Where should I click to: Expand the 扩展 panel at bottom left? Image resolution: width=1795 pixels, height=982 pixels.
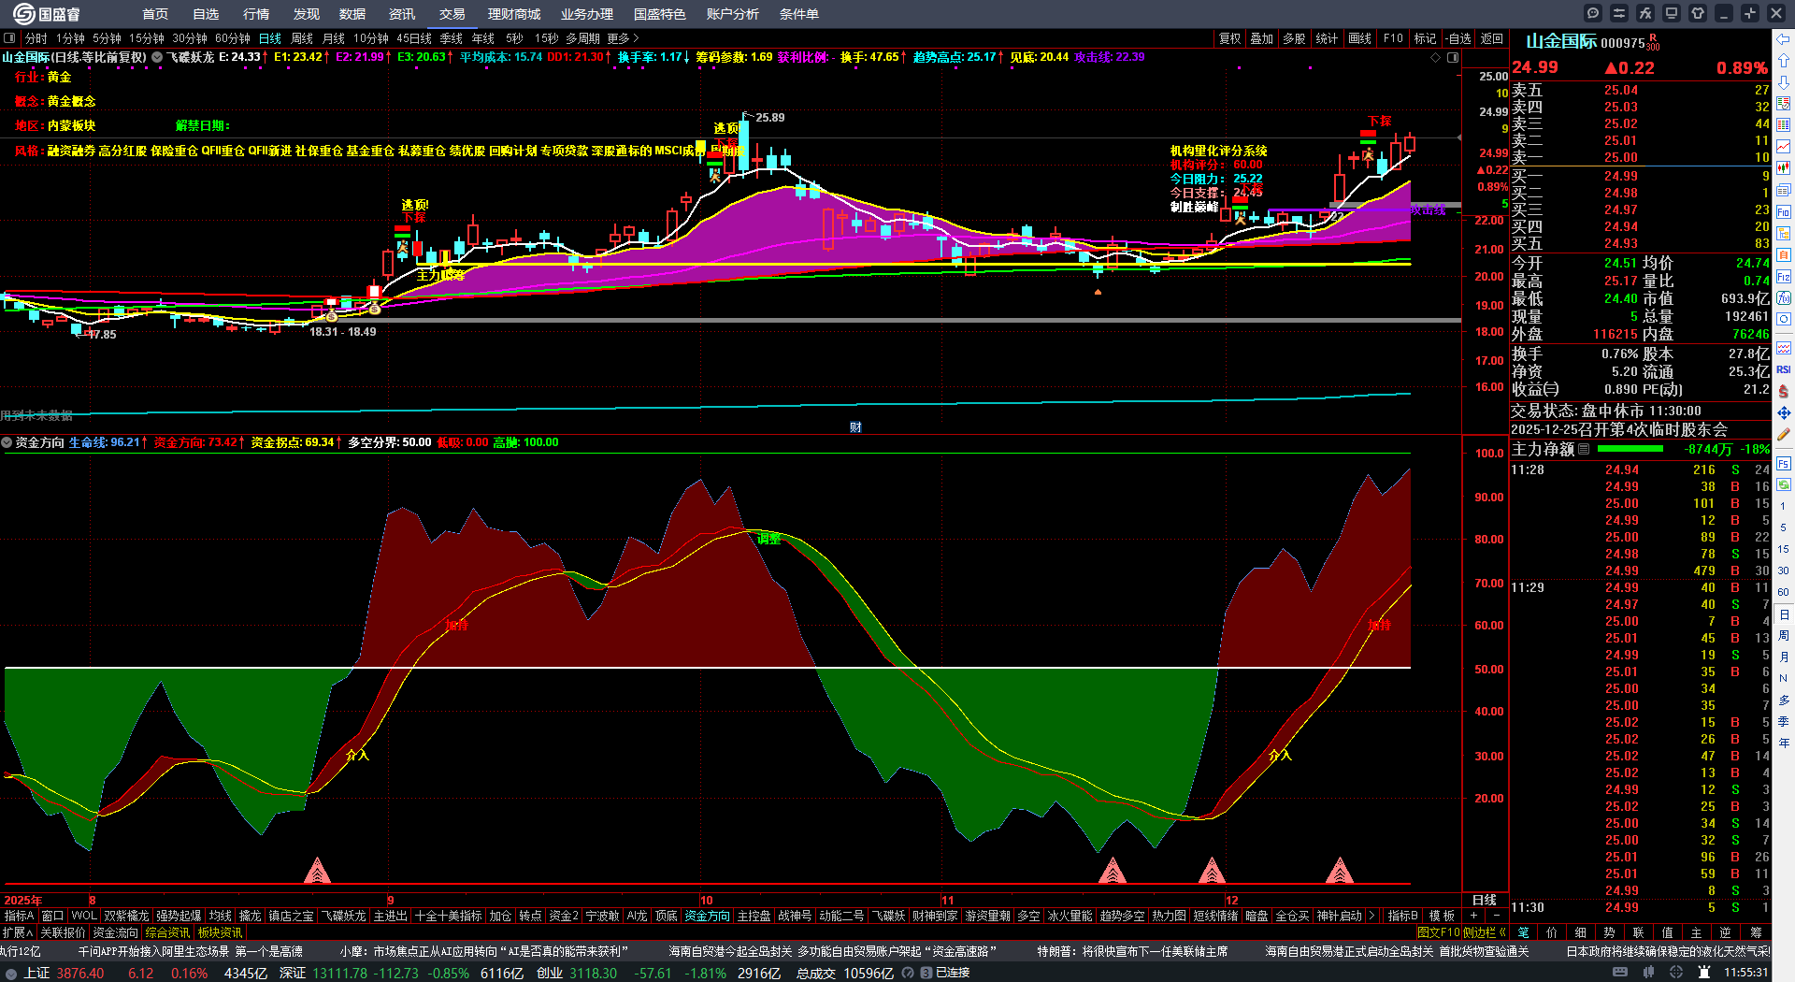pyautogui.click(x=18, y=932)
